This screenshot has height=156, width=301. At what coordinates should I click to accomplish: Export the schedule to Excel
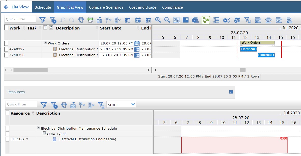click(x=90, y=20)
